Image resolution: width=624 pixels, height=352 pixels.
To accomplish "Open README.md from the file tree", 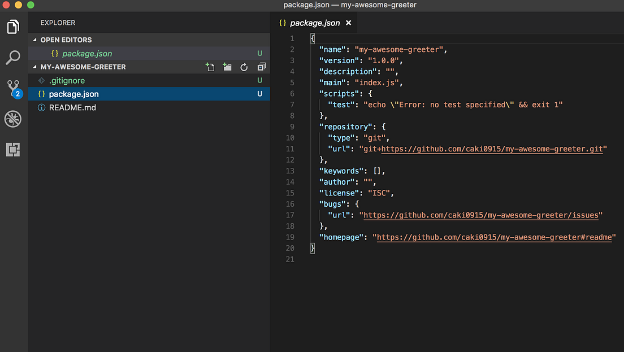I will click(x=72, y=107).
